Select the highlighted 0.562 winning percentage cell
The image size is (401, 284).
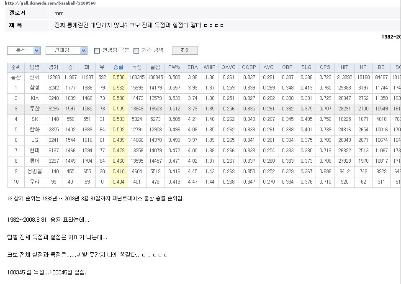(119, 88)
